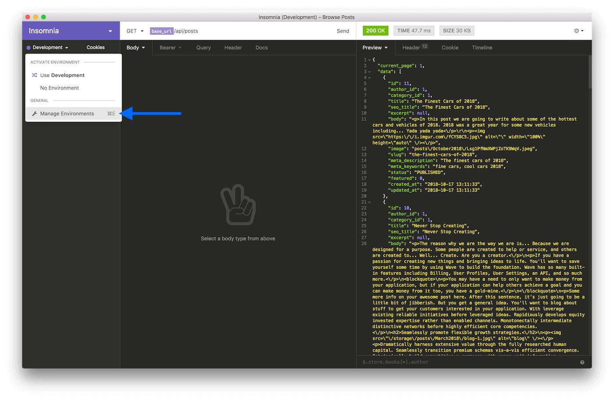Viewport: 614px width, 400px height.
Task: Click the help question mark icon
Action: [x=582, y=362]
